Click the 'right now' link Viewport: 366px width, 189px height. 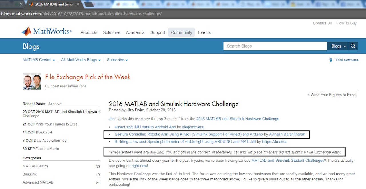pyautogui.click(x=139, y=166)
